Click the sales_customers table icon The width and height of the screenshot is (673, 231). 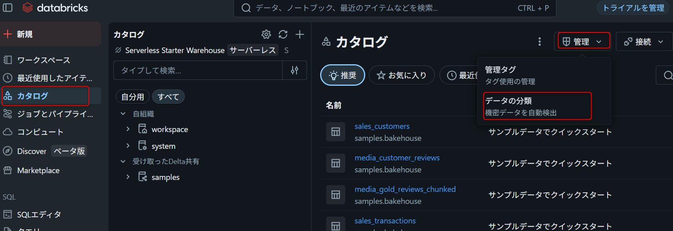[336, 132]
